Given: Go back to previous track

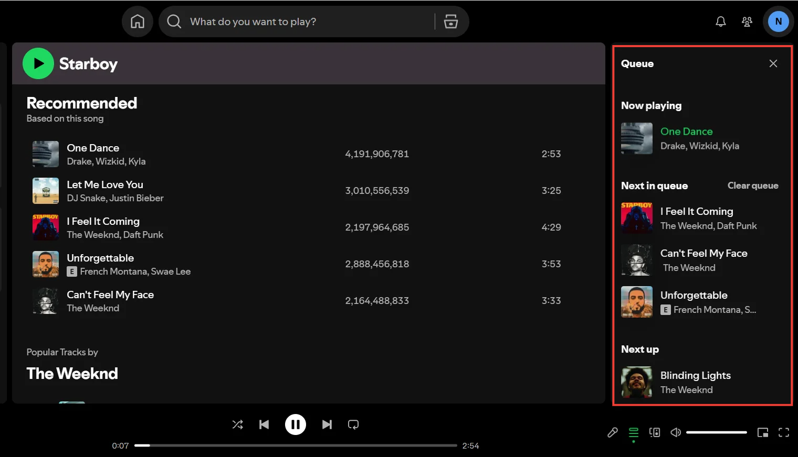Looking at the screenshot, I should tap(264, 425).
